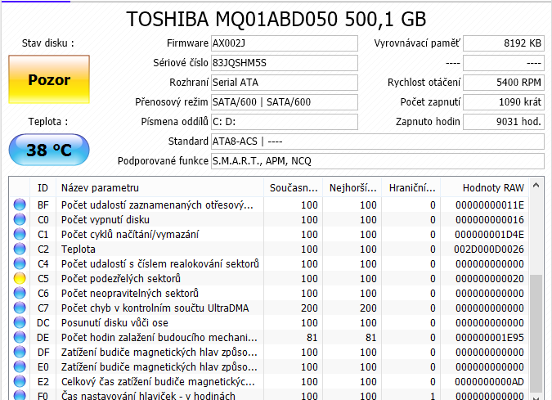Viewport: 552px width, 400px height.
Task: Click the blue status icon of row C4
Action: tap(20, 263)
